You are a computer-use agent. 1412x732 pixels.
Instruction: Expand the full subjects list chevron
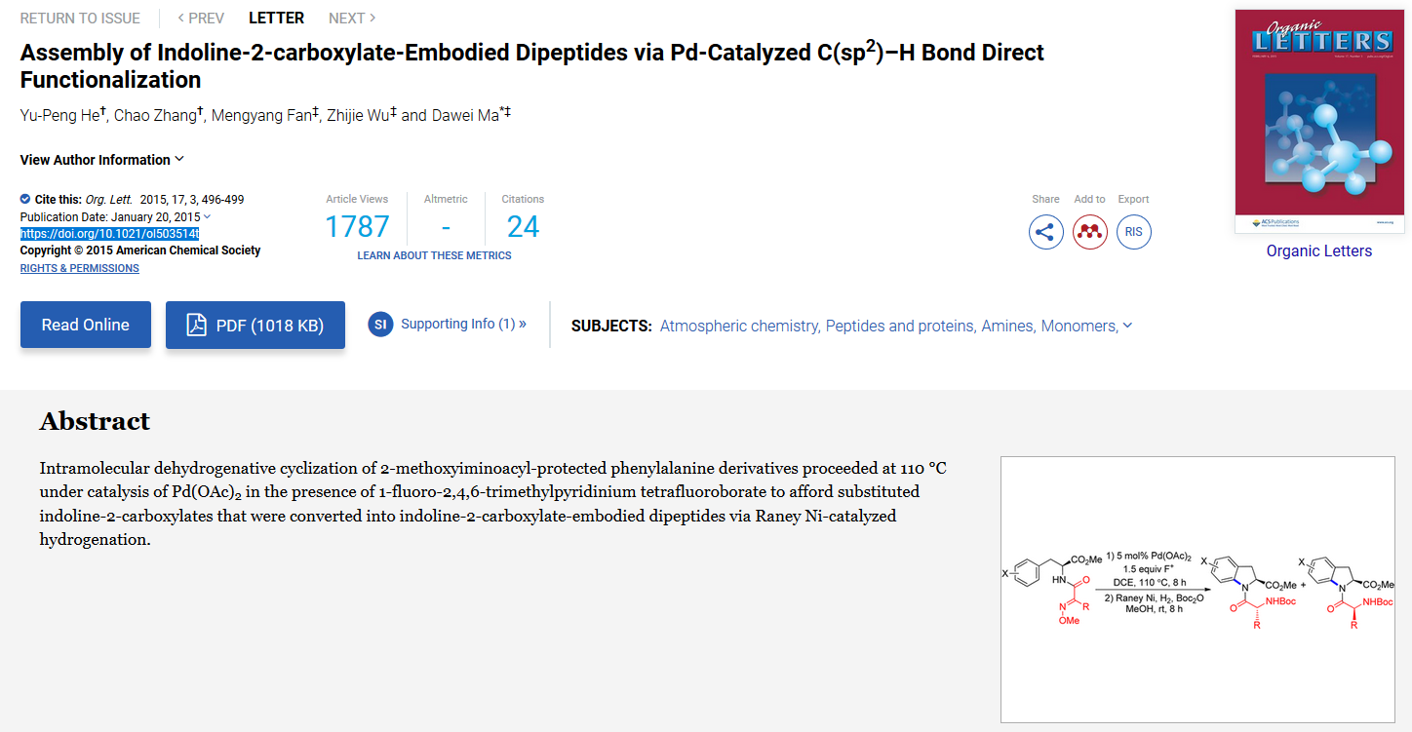click(1127, 326)
